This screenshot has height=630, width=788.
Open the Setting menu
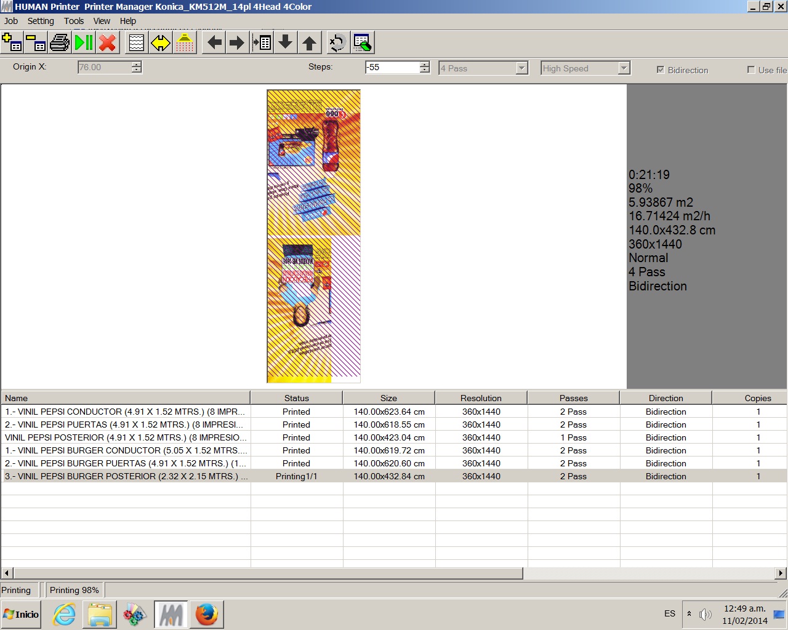click(x=41, y=21)
